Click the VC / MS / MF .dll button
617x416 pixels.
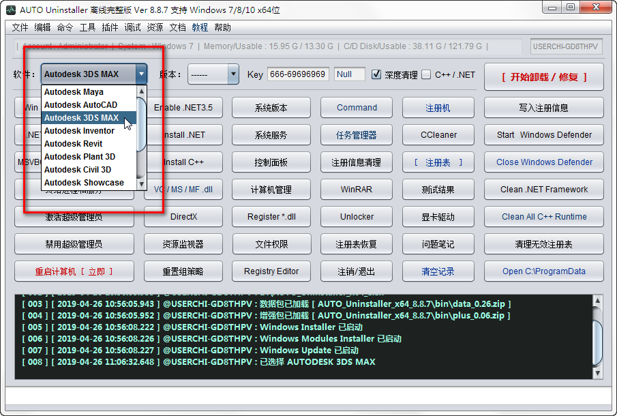pos(184,190)
